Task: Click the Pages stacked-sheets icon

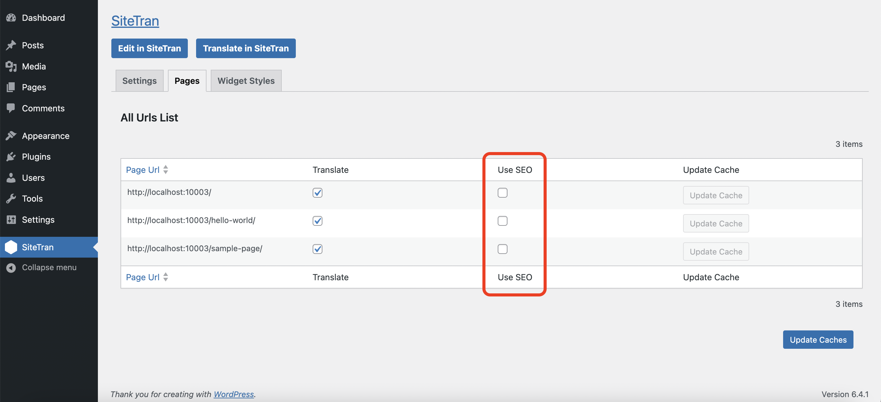Action: (11, 87)
